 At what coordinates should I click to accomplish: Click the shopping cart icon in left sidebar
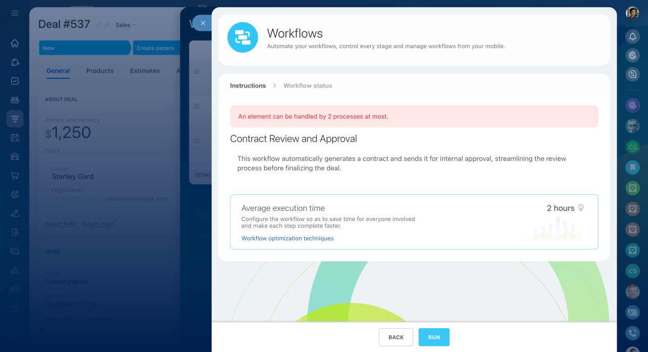15,175
